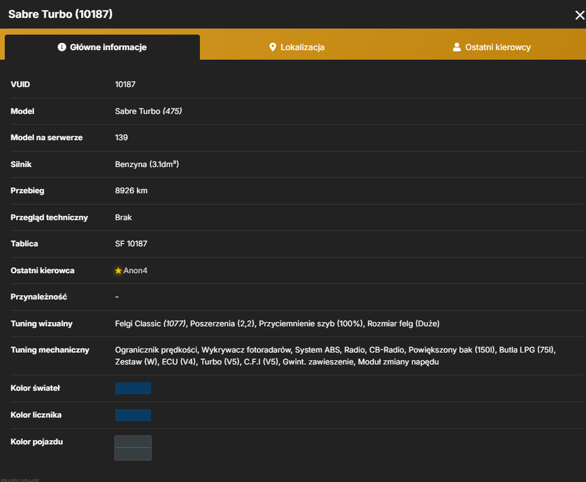Click the "Przynależność" row label
586x482 pixels.
click(x=39, y=297)
